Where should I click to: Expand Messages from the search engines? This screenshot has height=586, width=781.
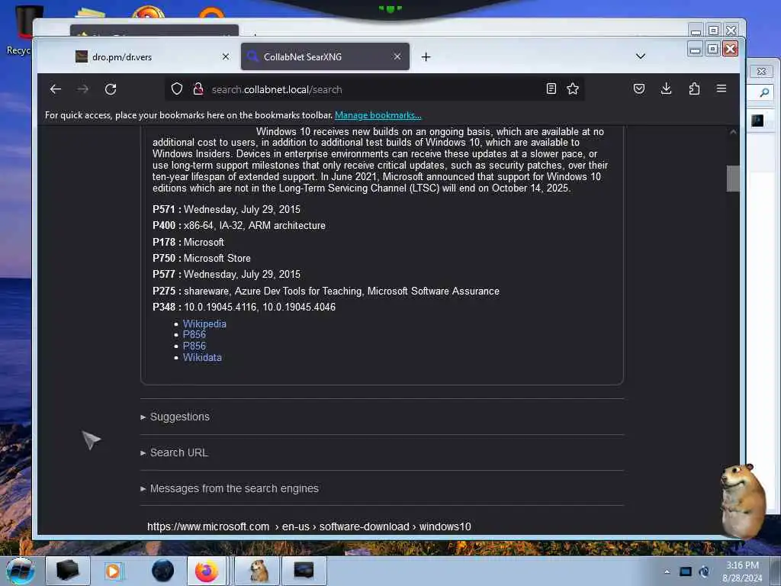coord(229,488)
